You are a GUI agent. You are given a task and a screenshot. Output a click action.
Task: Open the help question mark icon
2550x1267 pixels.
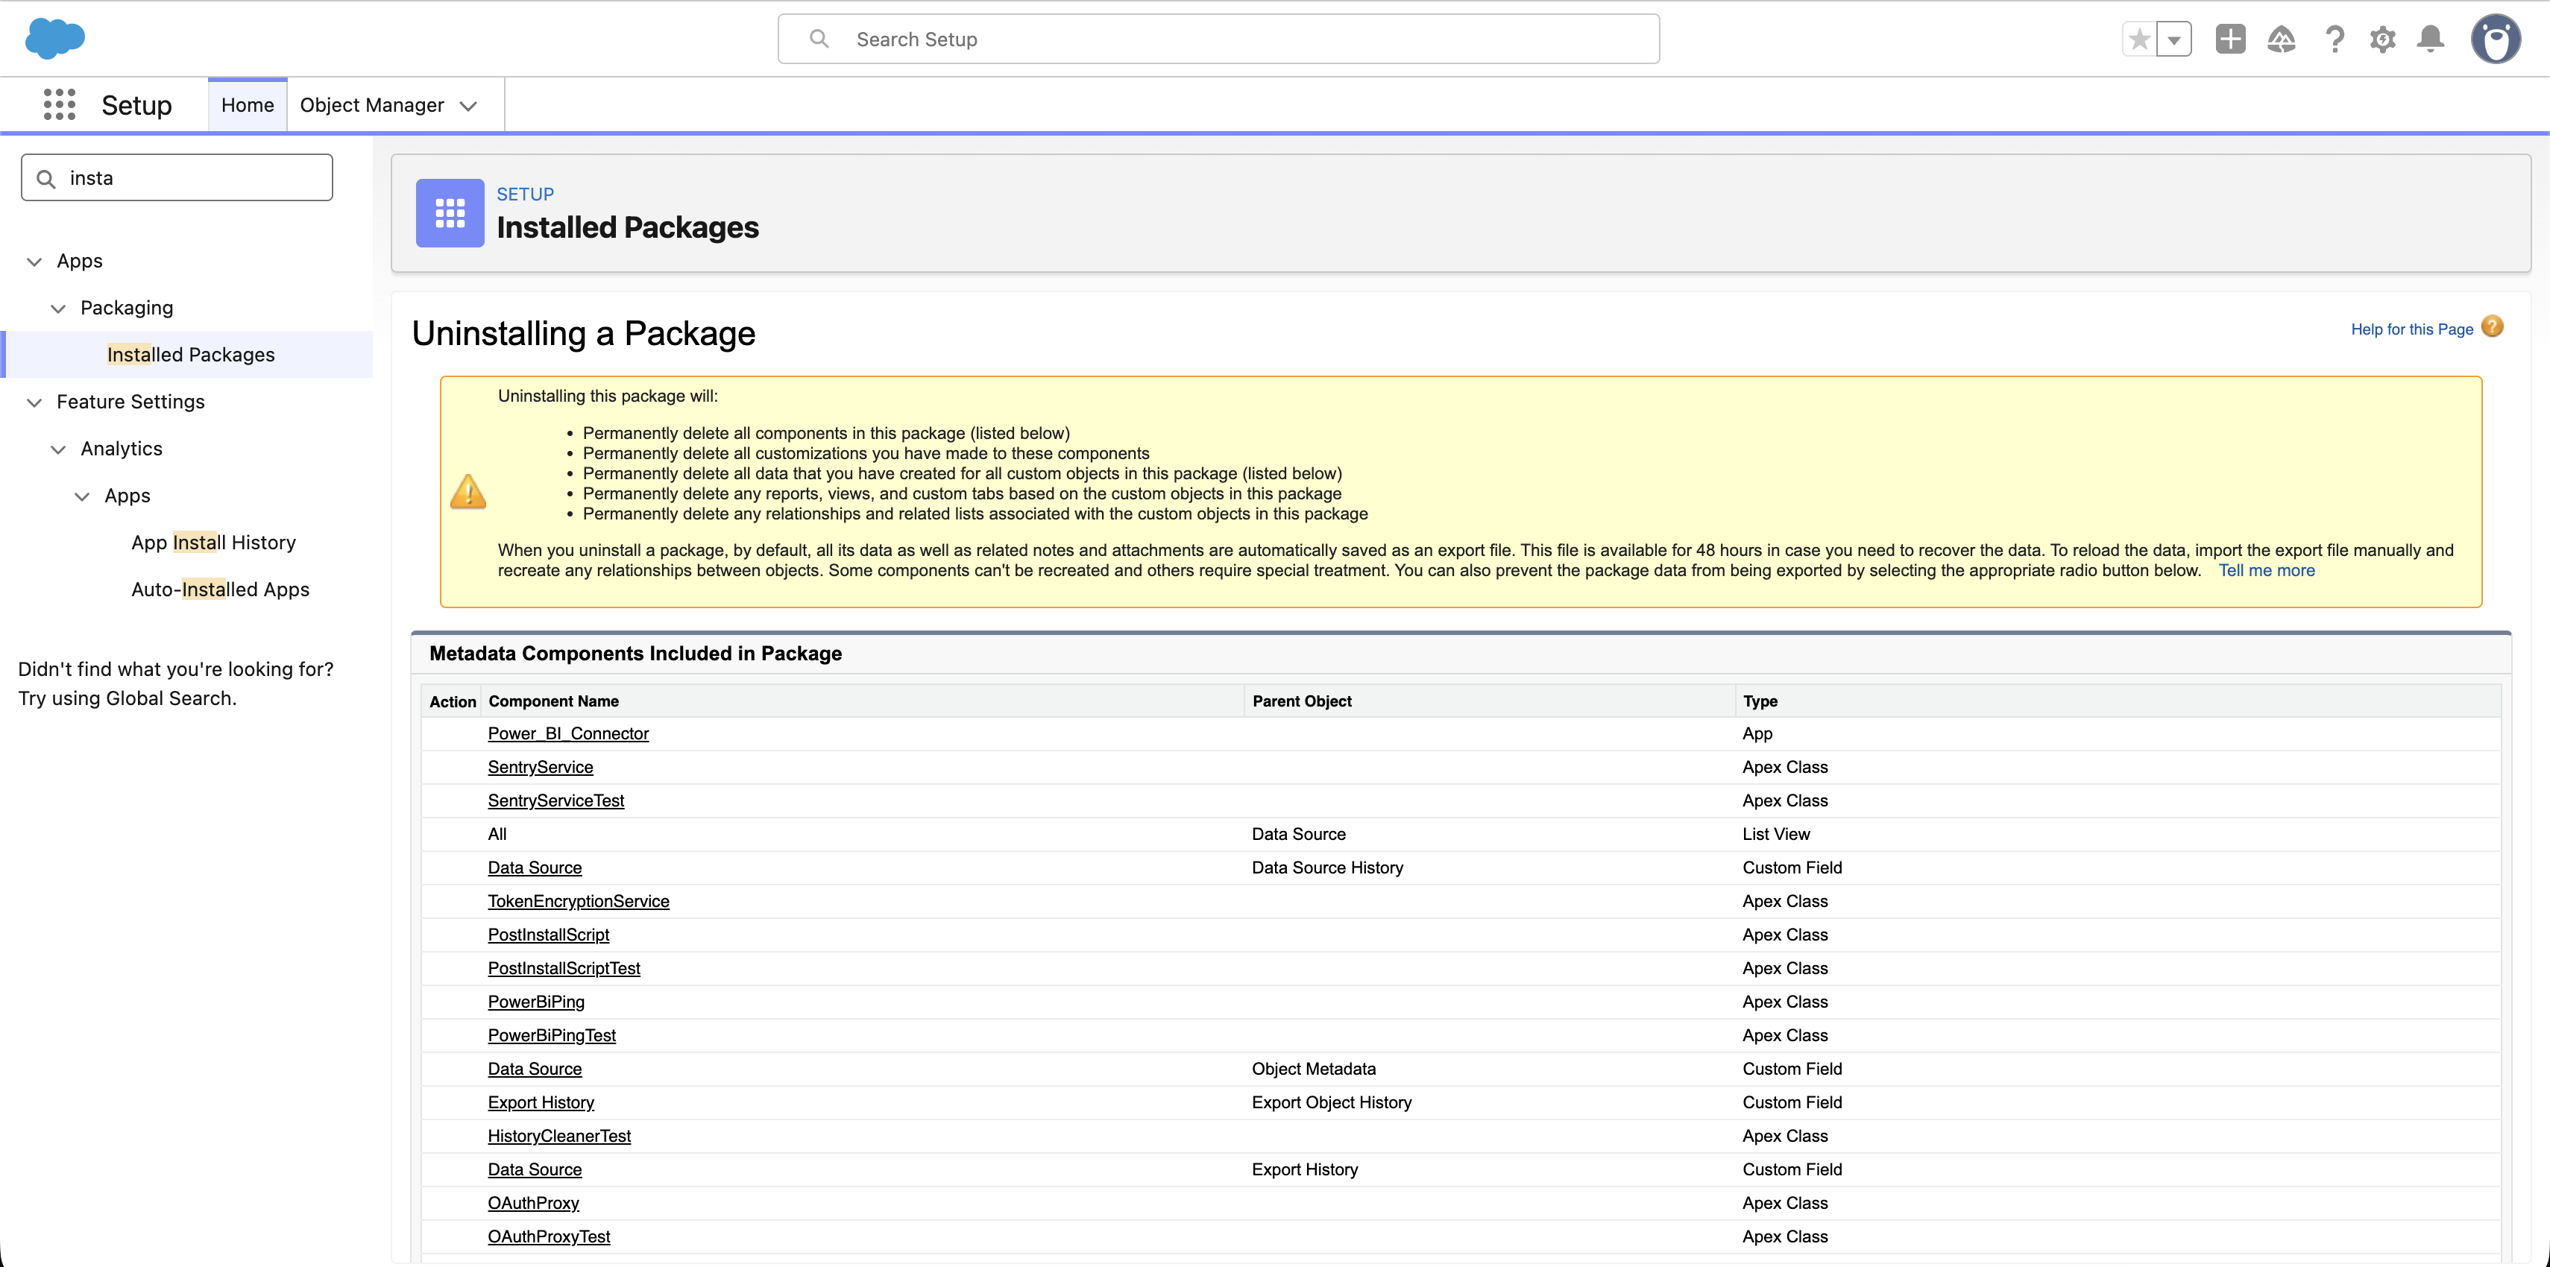(x=2335, y=40)
